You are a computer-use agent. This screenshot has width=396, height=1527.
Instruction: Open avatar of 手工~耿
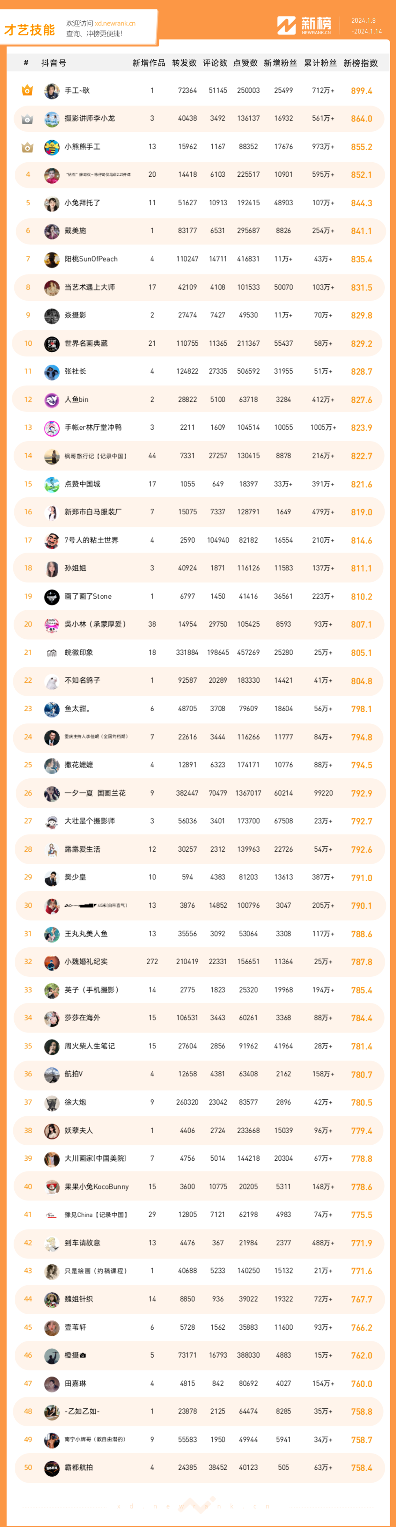pyautogui.click(x=52, y=91)
